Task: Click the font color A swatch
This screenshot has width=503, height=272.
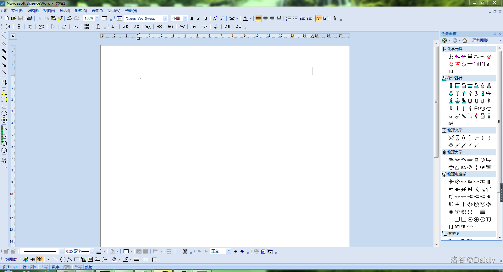Action: click(x=245, y=18)
